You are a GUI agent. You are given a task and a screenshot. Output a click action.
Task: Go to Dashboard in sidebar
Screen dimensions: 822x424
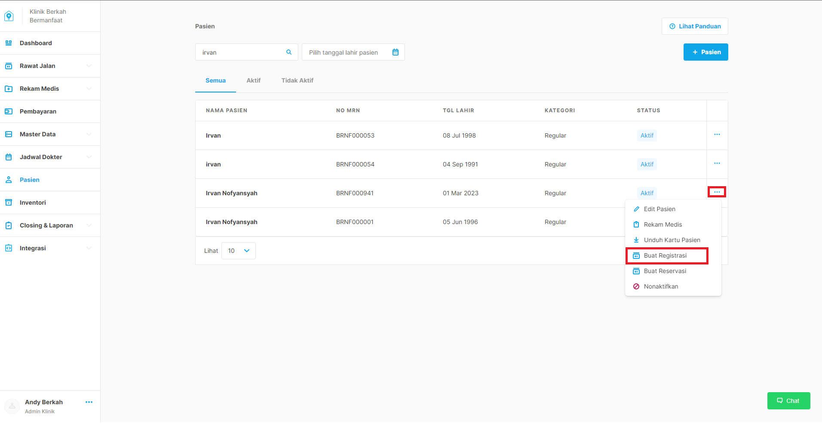pos(36,43)
